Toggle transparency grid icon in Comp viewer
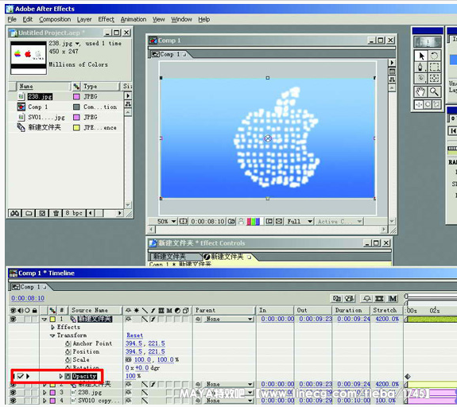 pyautogui.click(x=279, y=222)
